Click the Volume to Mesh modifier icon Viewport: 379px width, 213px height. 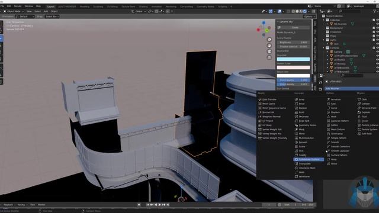[x=296, y=168]
